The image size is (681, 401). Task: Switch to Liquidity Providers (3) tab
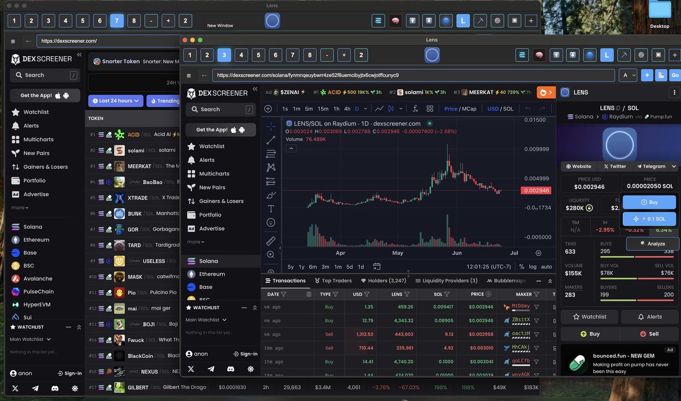tap(447, 281)
